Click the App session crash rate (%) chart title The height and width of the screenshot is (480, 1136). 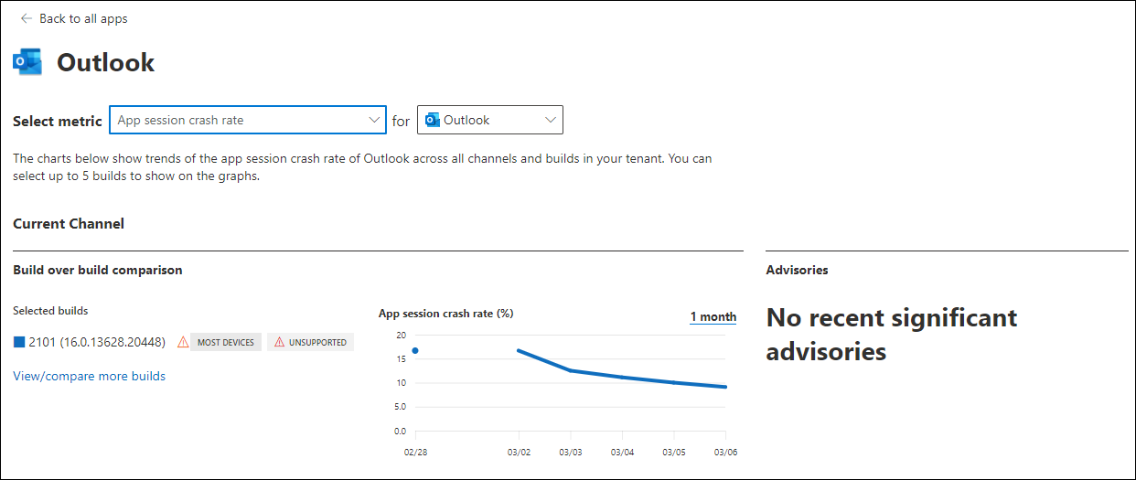(446, 313)
